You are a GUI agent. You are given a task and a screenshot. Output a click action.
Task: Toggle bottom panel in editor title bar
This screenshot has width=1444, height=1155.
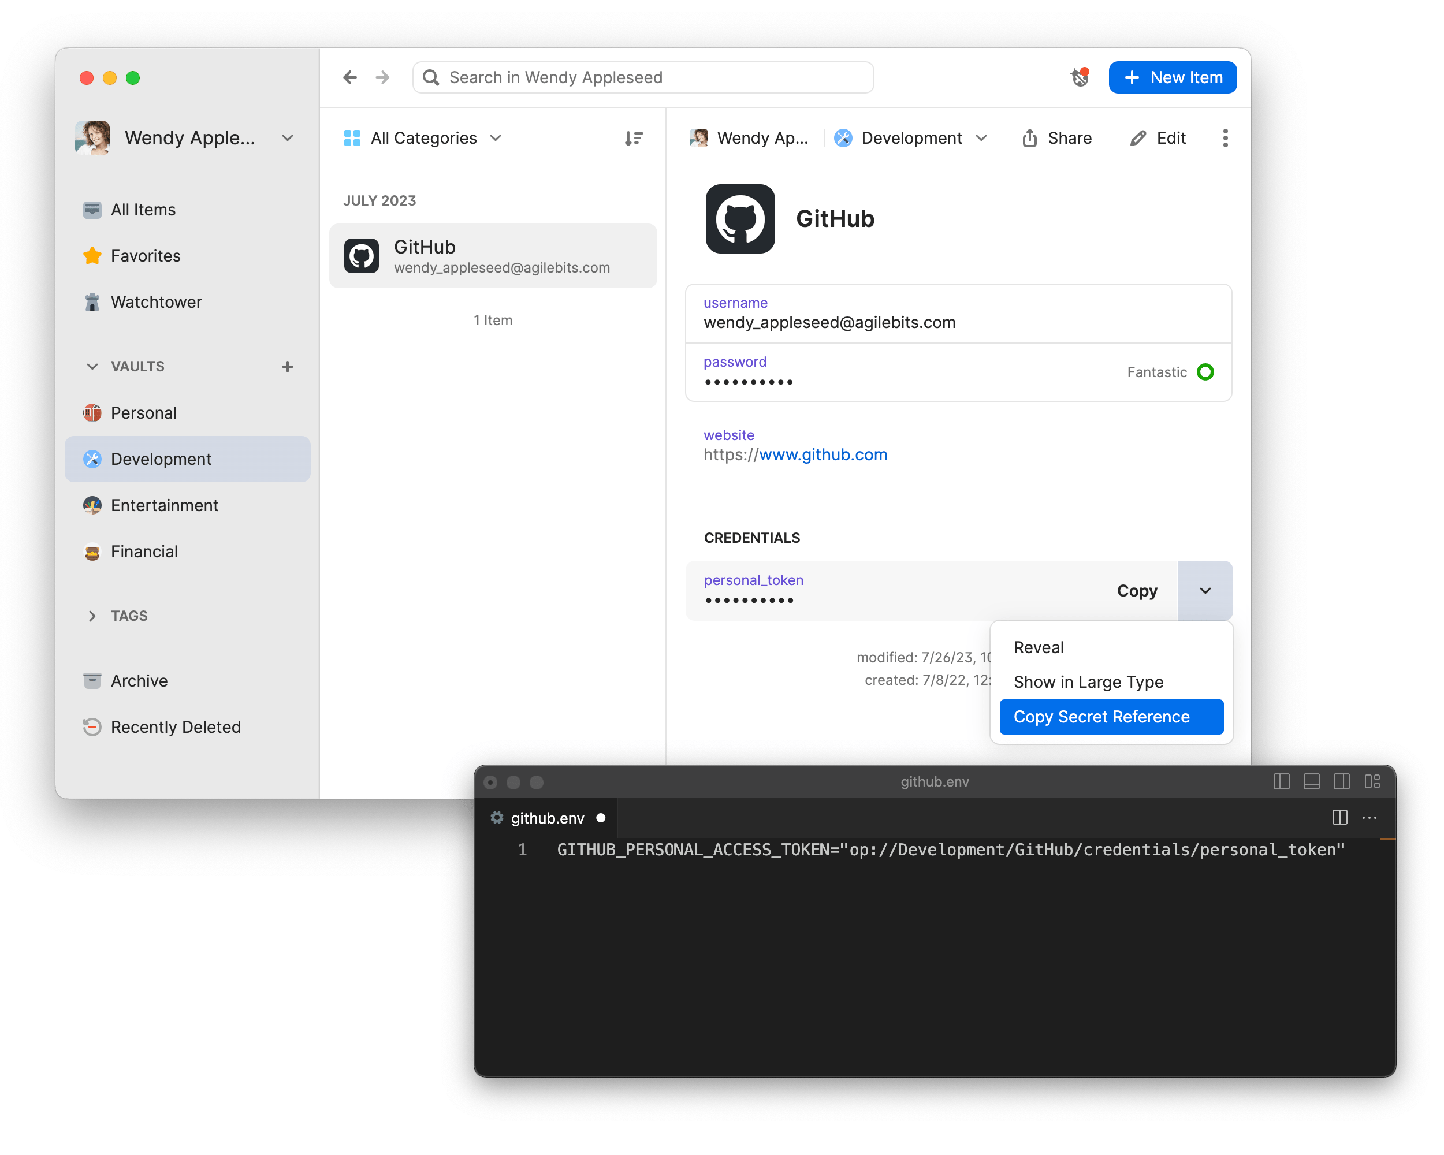(x=1311, y=781)
